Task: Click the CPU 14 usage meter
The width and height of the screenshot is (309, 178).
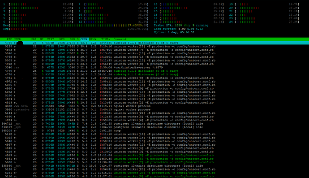Action: [x=189, y=8]
